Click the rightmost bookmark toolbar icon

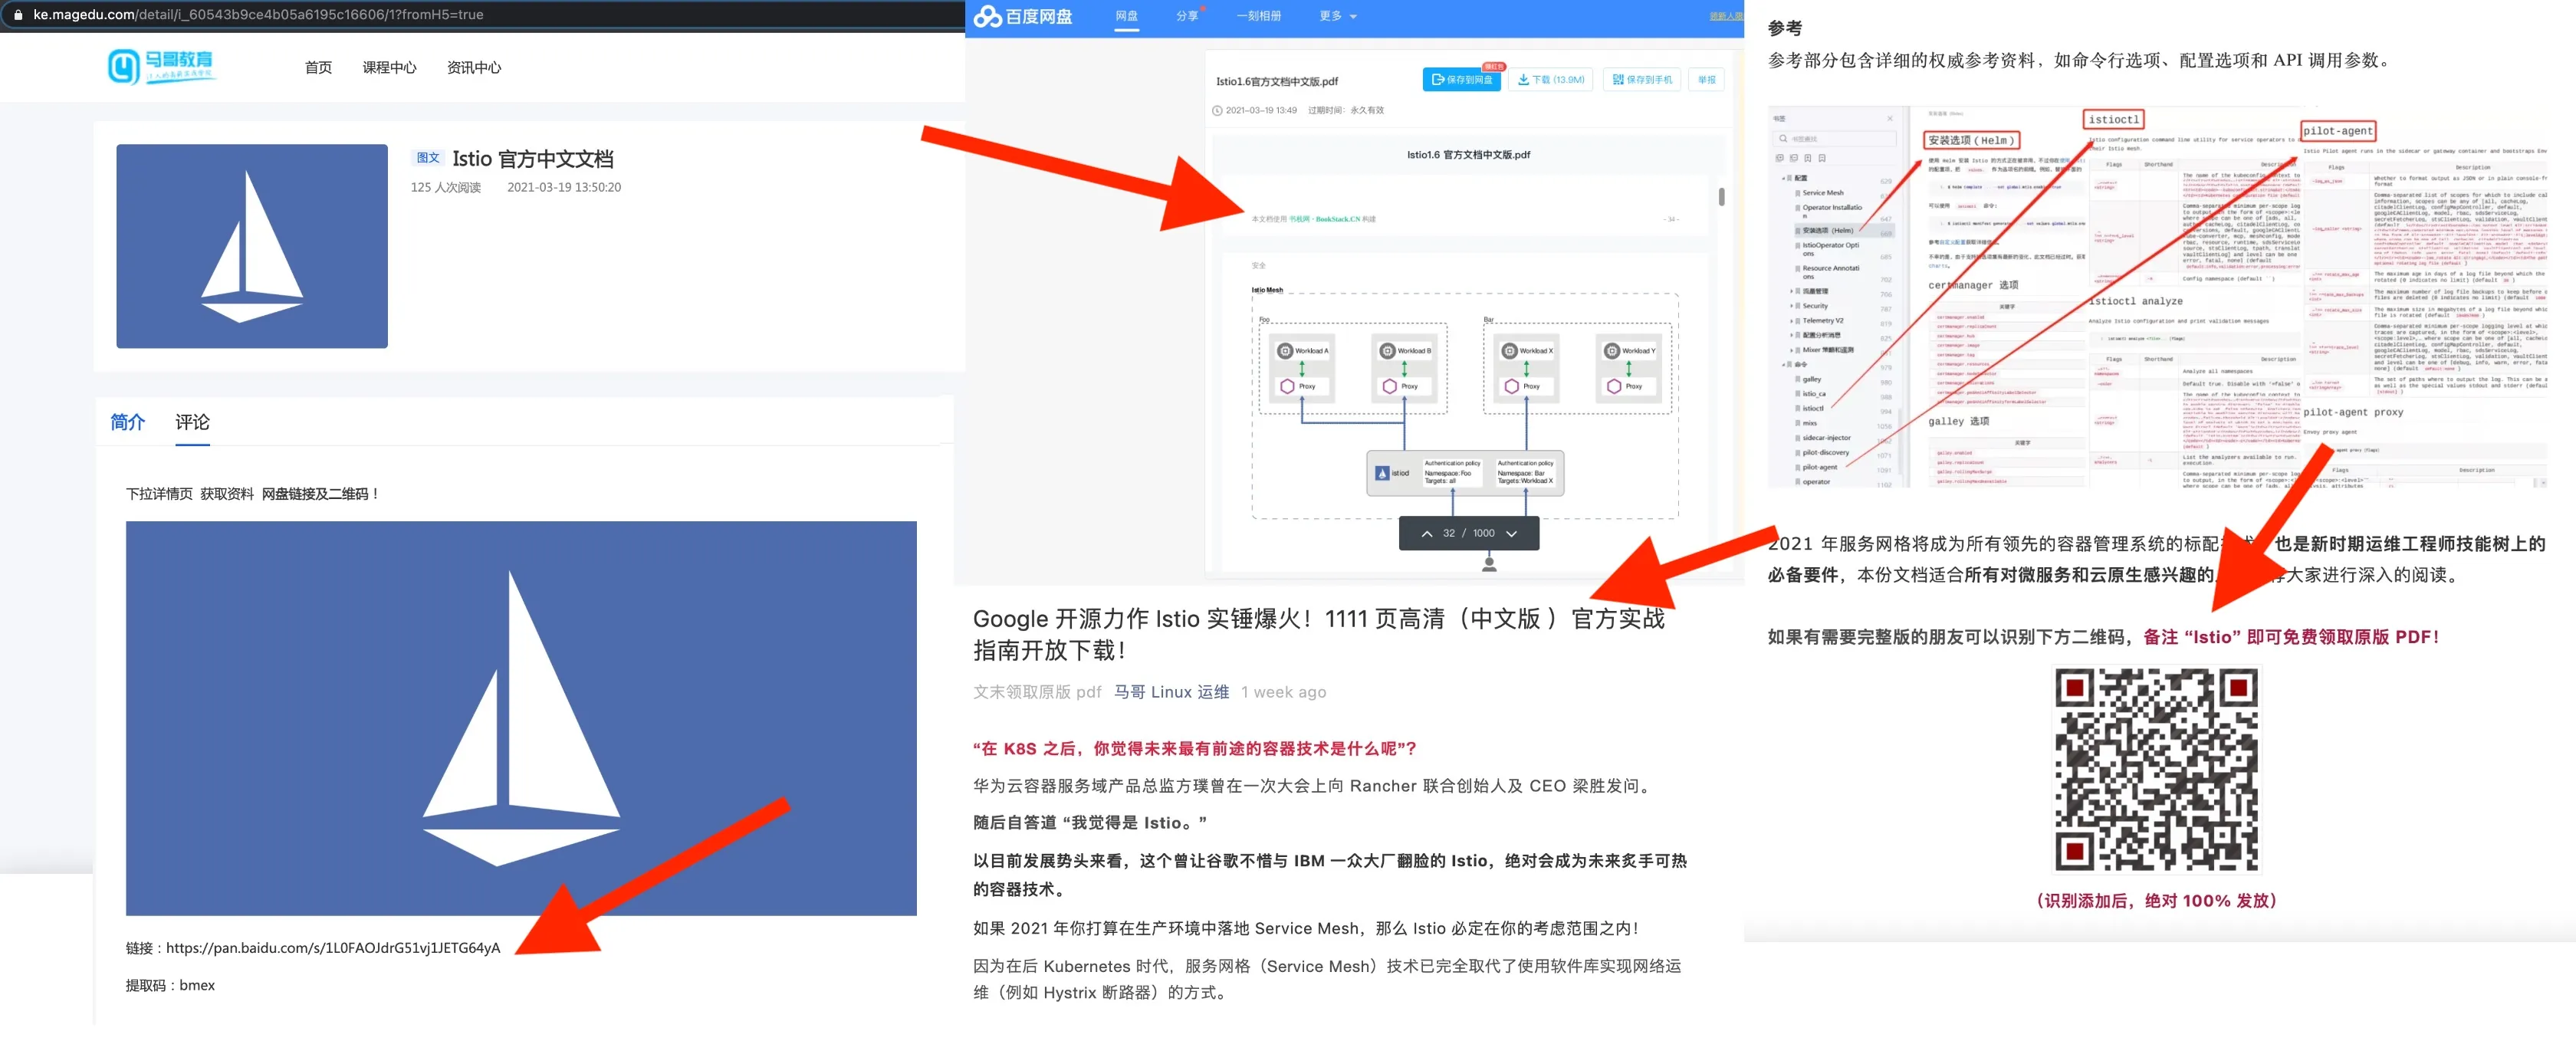click(x=1822, y=158)
